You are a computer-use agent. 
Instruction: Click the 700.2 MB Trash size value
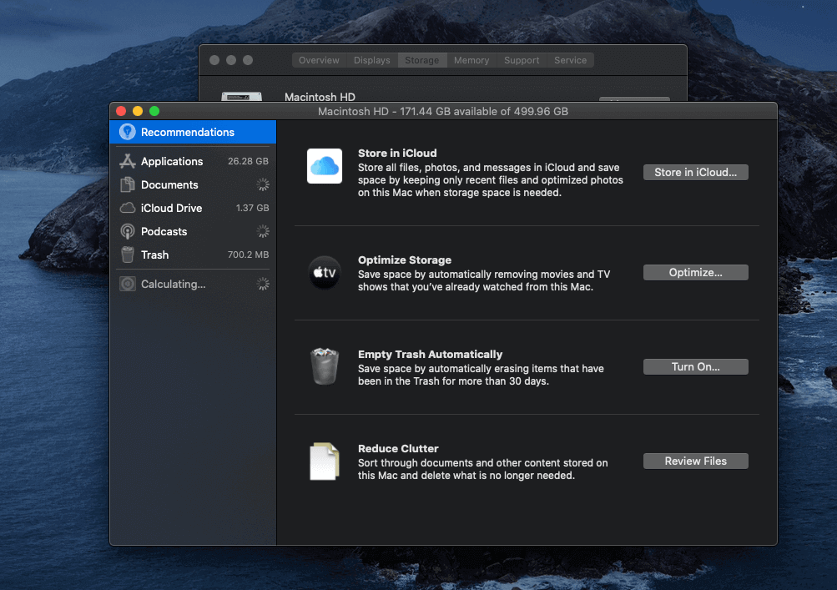pyautogui.click(x=248, y=255)
